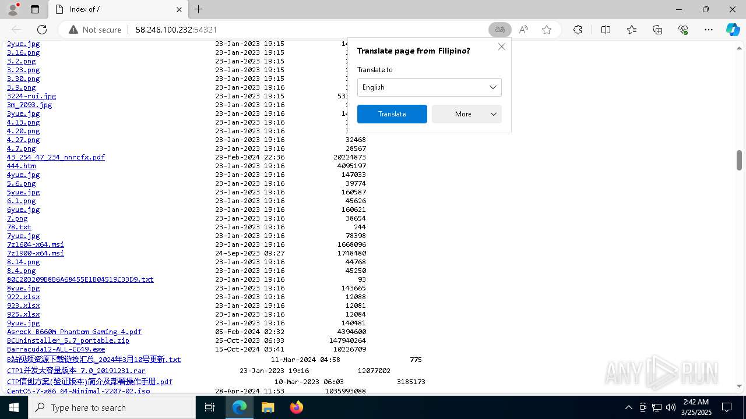746x419 pixels.
Task: Open the 2yue.jpg file link
Action: pyautogui.click(x=23, y=44)
